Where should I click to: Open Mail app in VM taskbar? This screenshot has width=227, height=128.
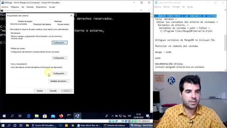(53, 116)
